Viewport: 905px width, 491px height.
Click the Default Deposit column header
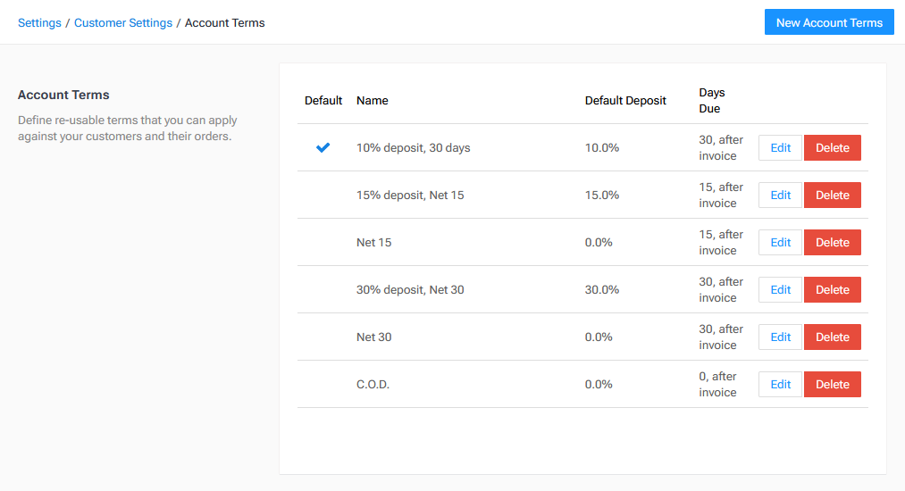pyautogui.click(x=625, y=101)
